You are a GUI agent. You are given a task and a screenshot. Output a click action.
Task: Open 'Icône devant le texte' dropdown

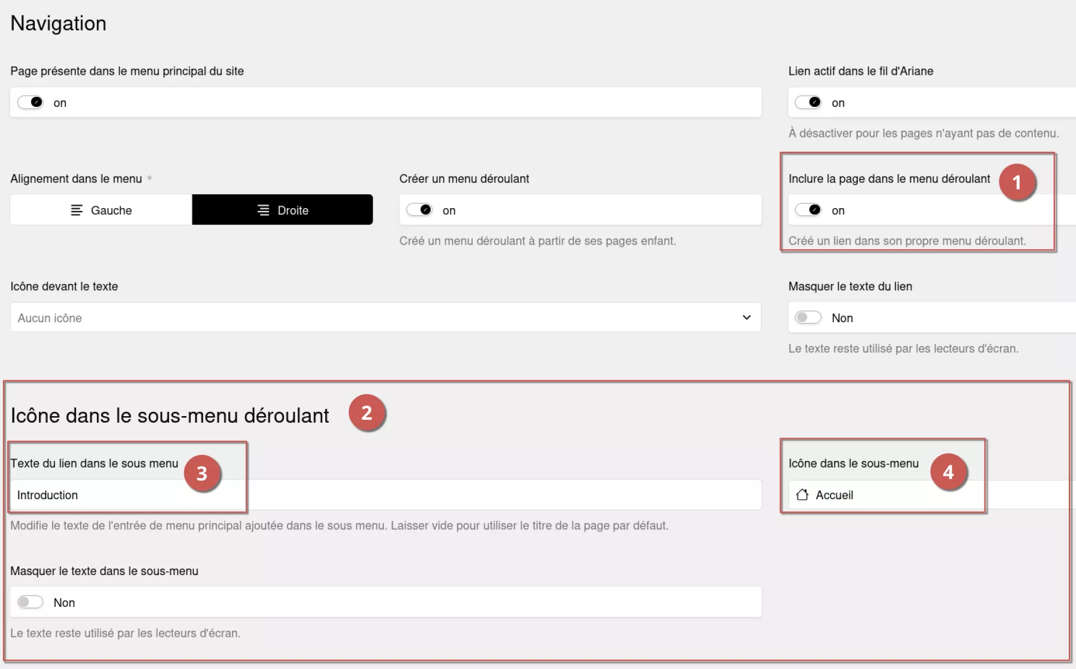coord(386,317)
